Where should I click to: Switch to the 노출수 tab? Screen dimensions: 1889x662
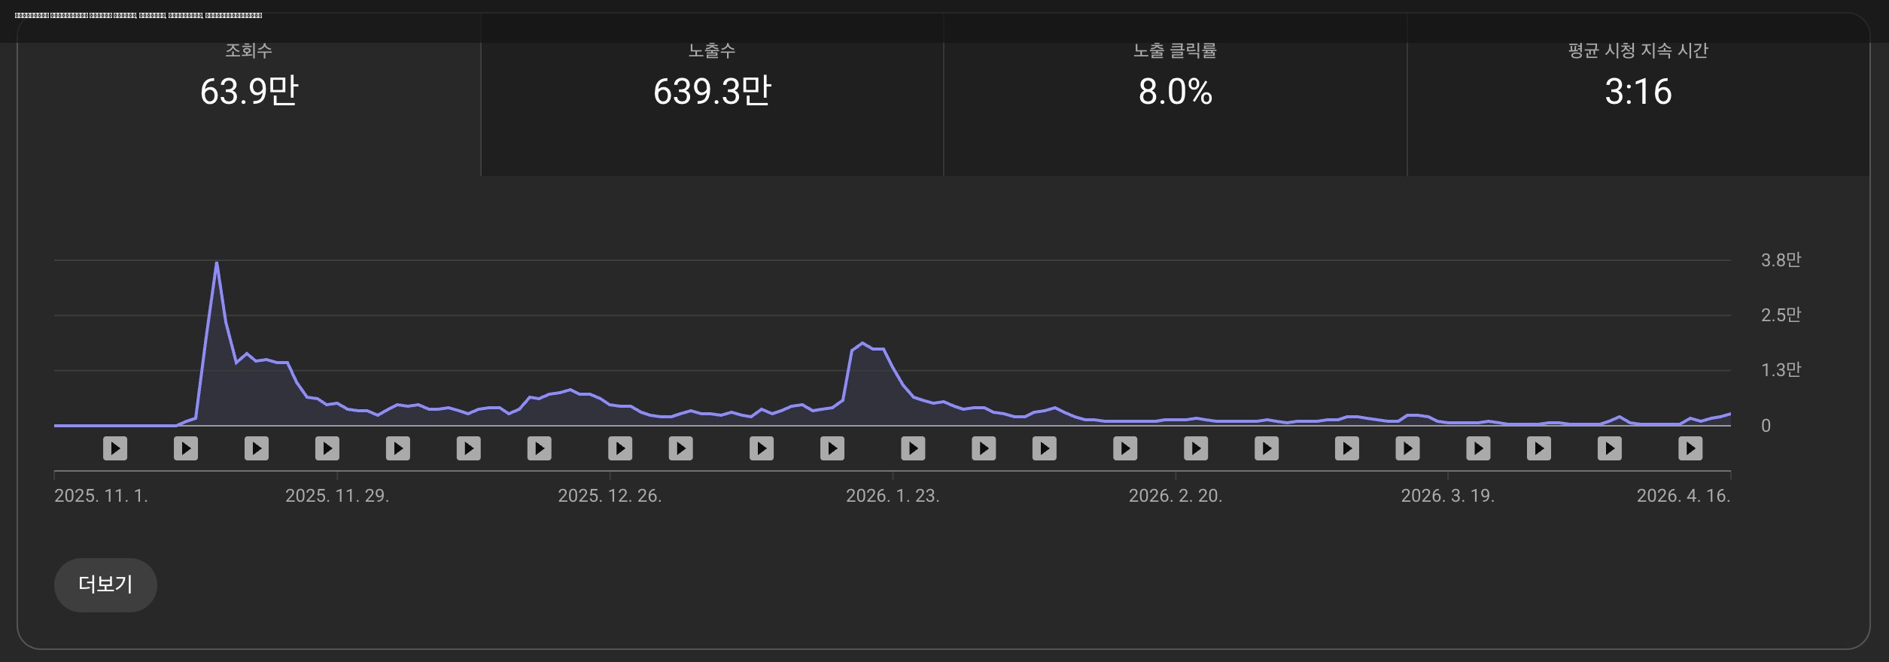pyautogui.click(x=712, y=95)
